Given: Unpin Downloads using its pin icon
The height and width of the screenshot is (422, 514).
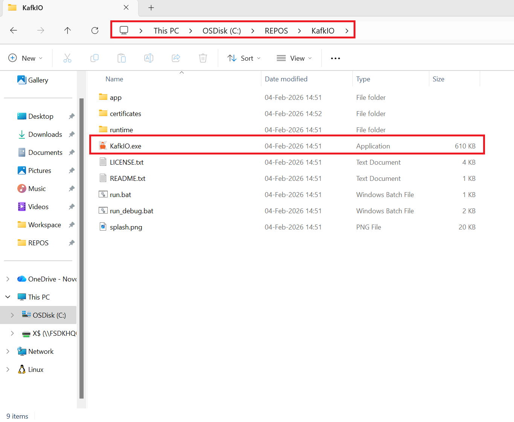Looking at the screenshot, I should tap(72, 135).
